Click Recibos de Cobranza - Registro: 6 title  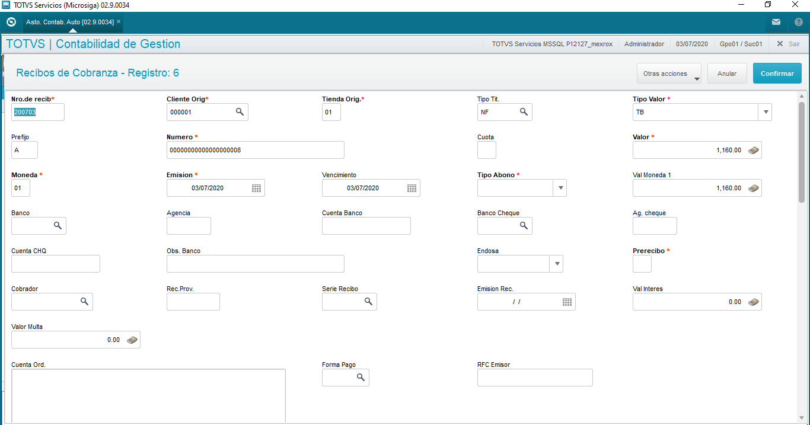click(x=97, y=73)
